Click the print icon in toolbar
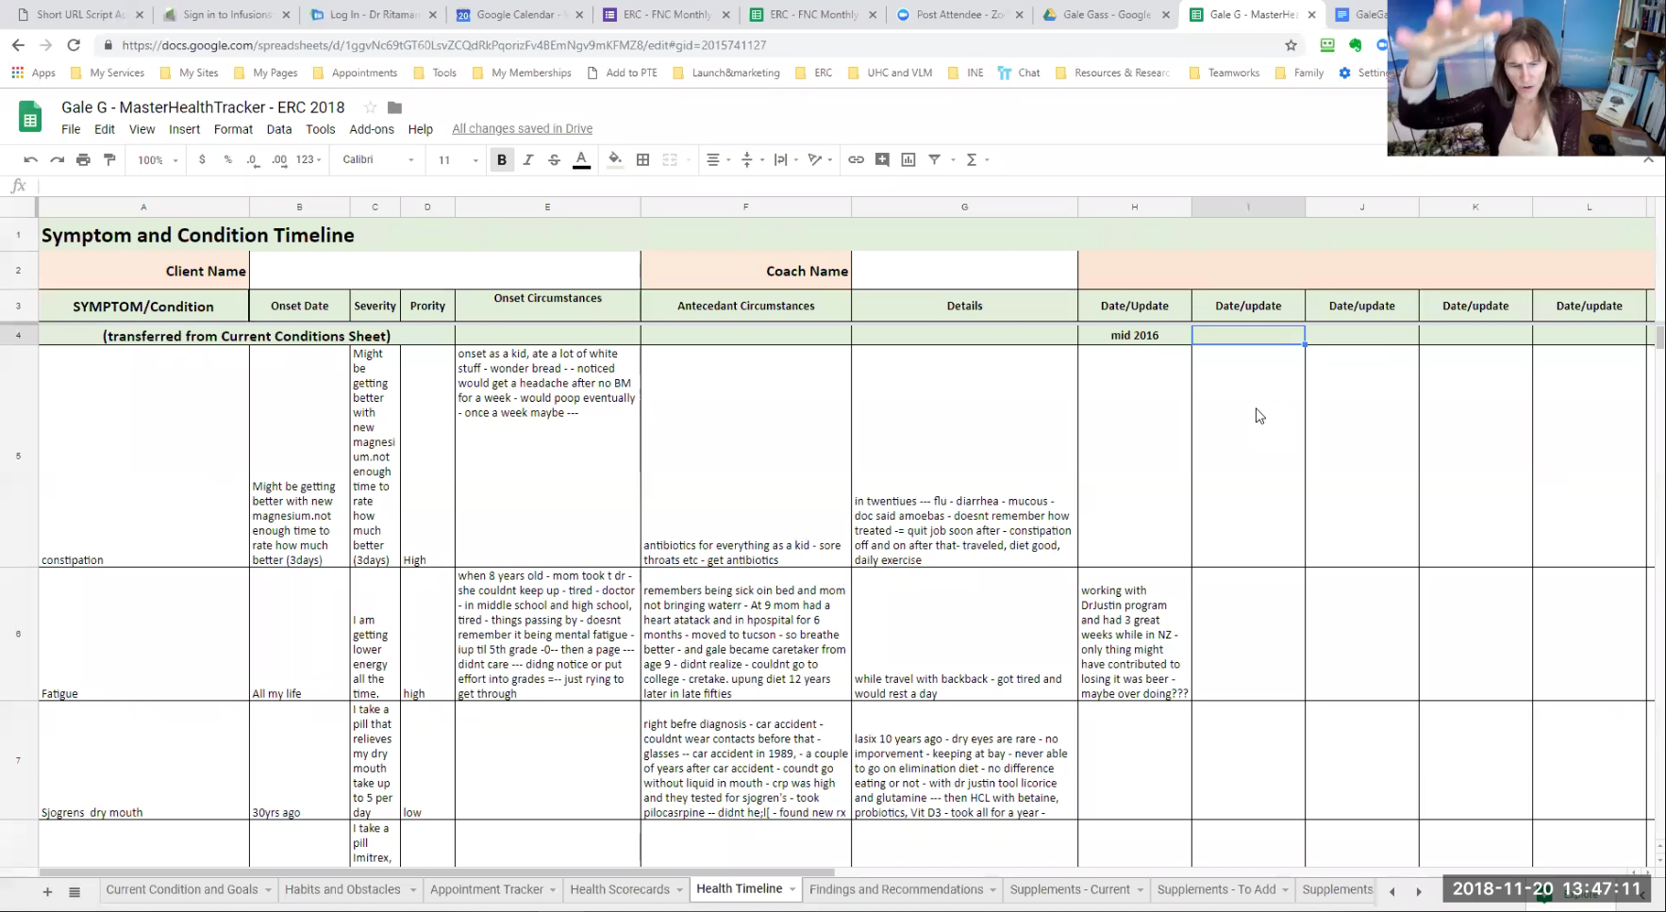Image resolution: width=1666 pixels, height=912 pixels. [83, 160]
